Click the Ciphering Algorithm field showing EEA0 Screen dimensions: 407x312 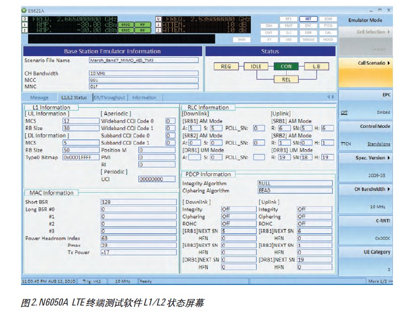click(x=295, y=191)
